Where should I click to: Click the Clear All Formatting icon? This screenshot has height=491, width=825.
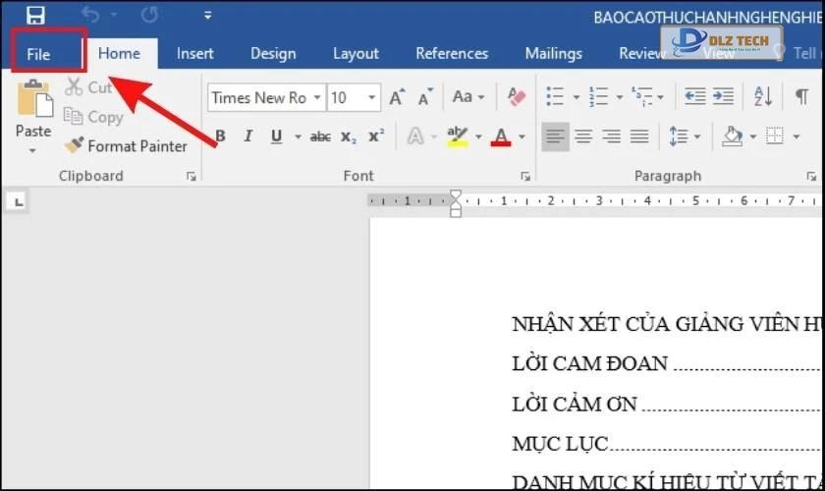(517, 97)
